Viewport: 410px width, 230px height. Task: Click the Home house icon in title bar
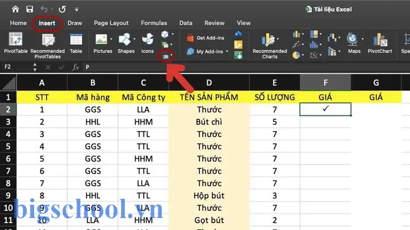[x=15, y=10]
